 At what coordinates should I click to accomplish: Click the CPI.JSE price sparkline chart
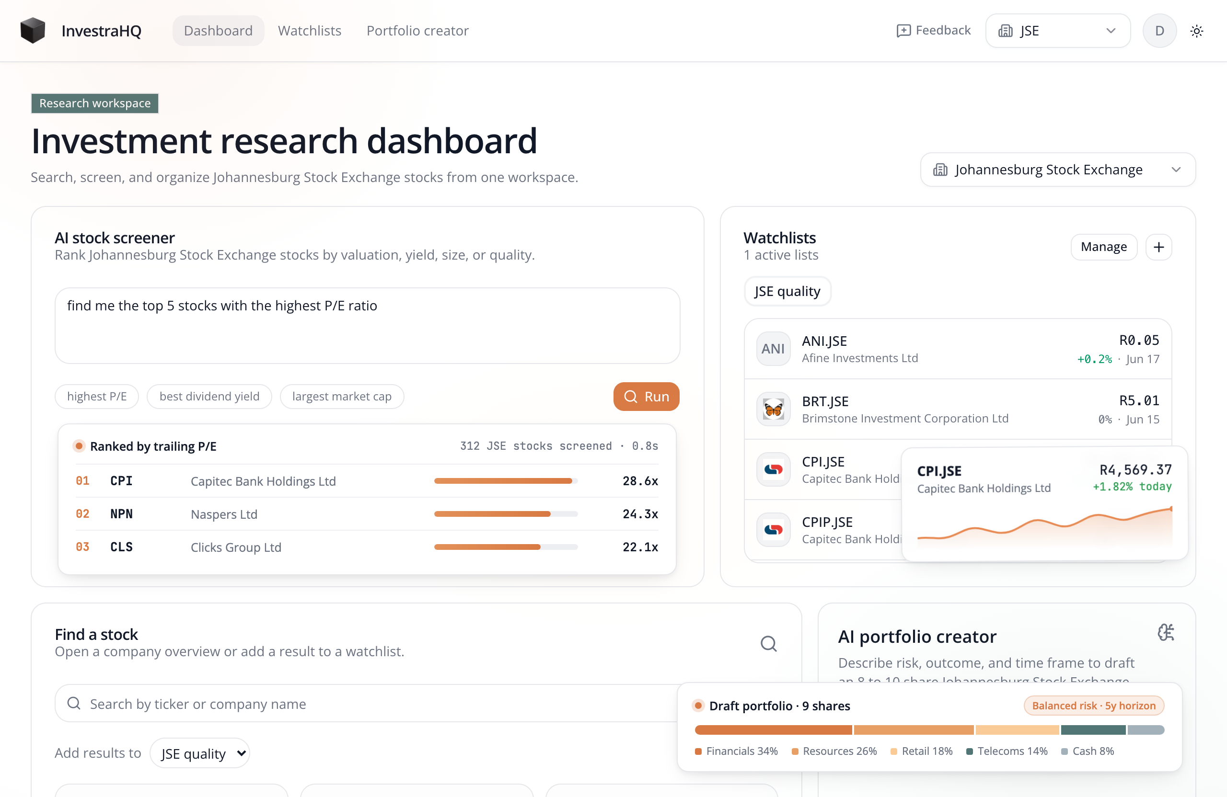click(x=1044, y=527)
